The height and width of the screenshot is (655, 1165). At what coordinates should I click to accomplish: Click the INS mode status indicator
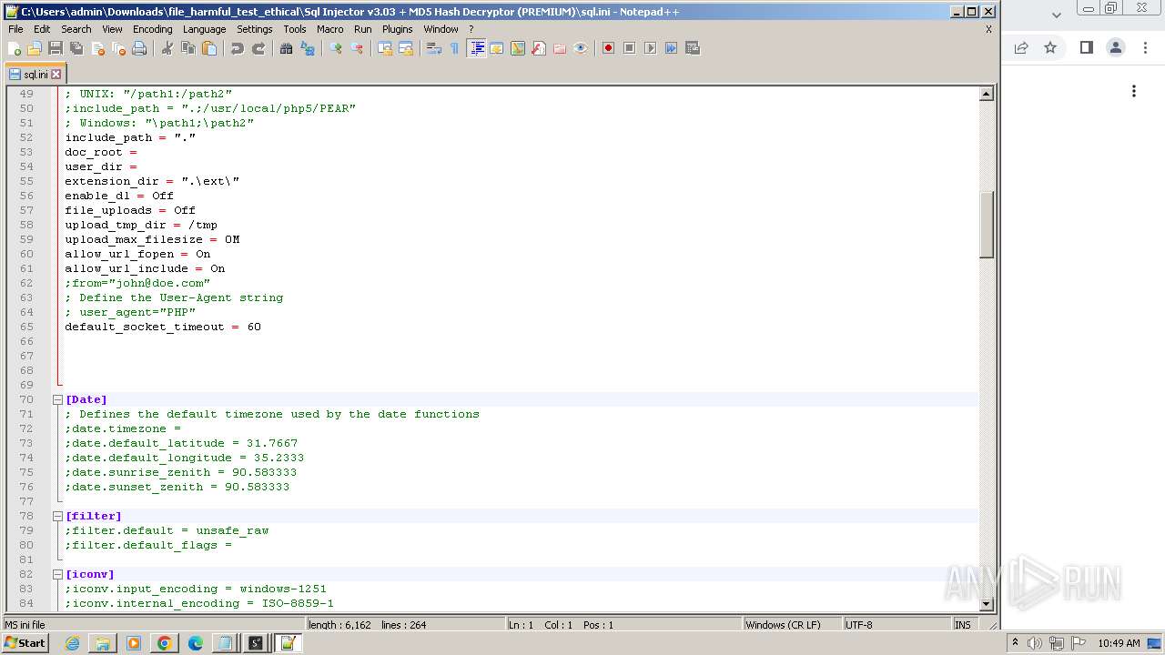point(962,625)
